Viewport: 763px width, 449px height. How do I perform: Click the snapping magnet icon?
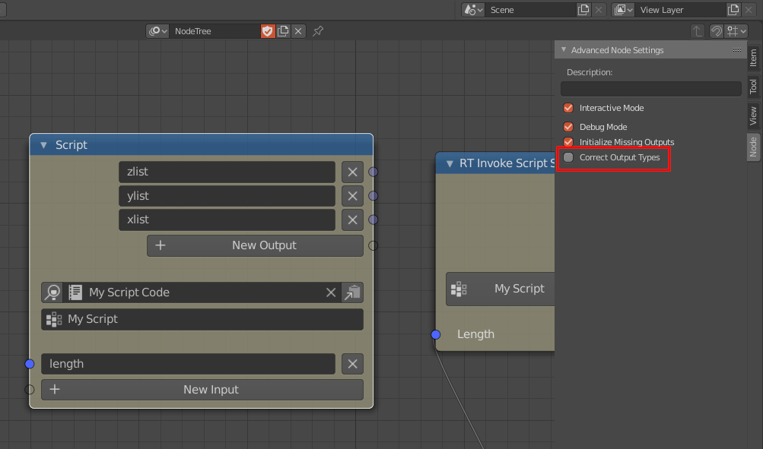716,31
